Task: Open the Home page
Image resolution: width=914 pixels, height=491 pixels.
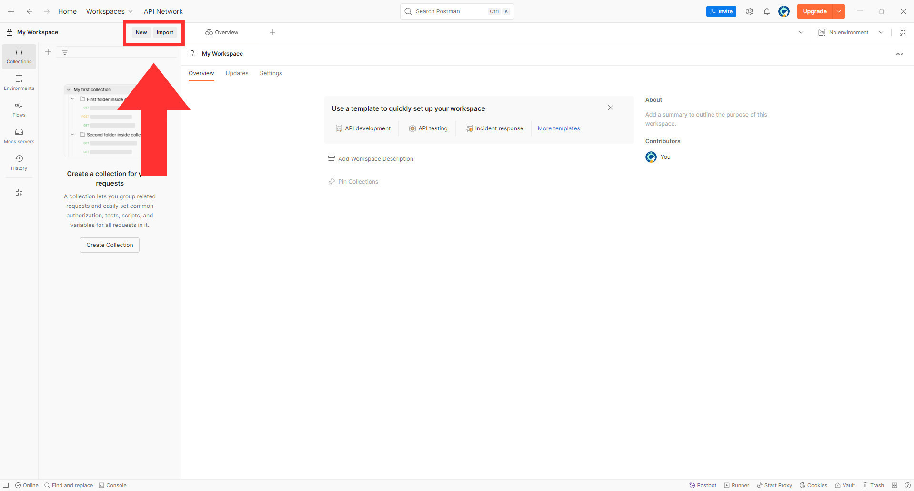Action: coord(67,11)
